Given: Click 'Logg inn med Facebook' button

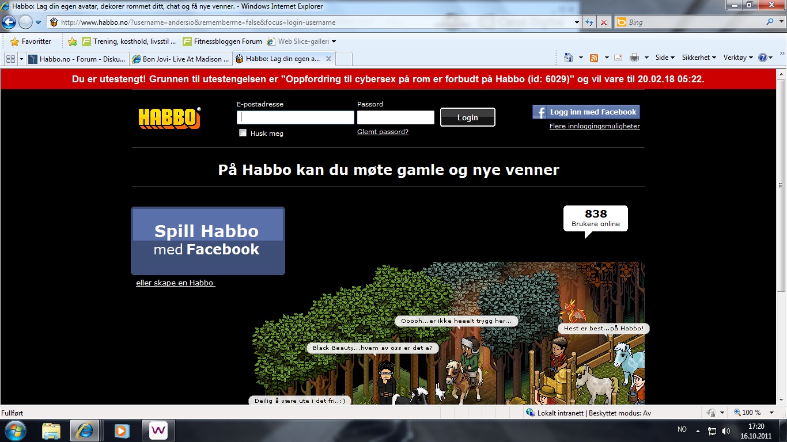Looking at the screenshot, I should point(586,112).
